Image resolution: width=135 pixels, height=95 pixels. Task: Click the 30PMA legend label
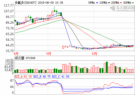click(127, 3)
